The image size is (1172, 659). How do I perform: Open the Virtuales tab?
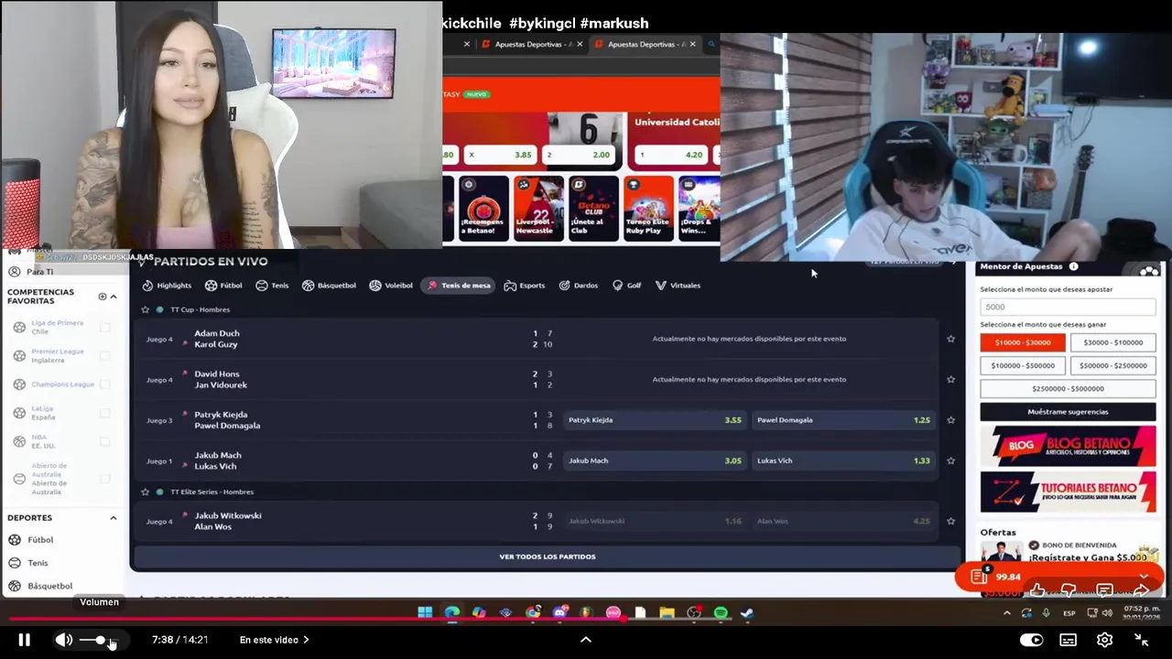coord(678,286)
